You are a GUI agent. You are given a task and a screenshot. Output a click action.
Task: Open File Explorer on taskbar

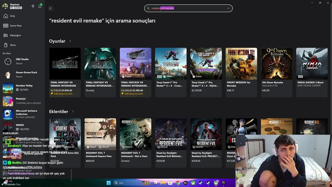[x=163, y=183]
